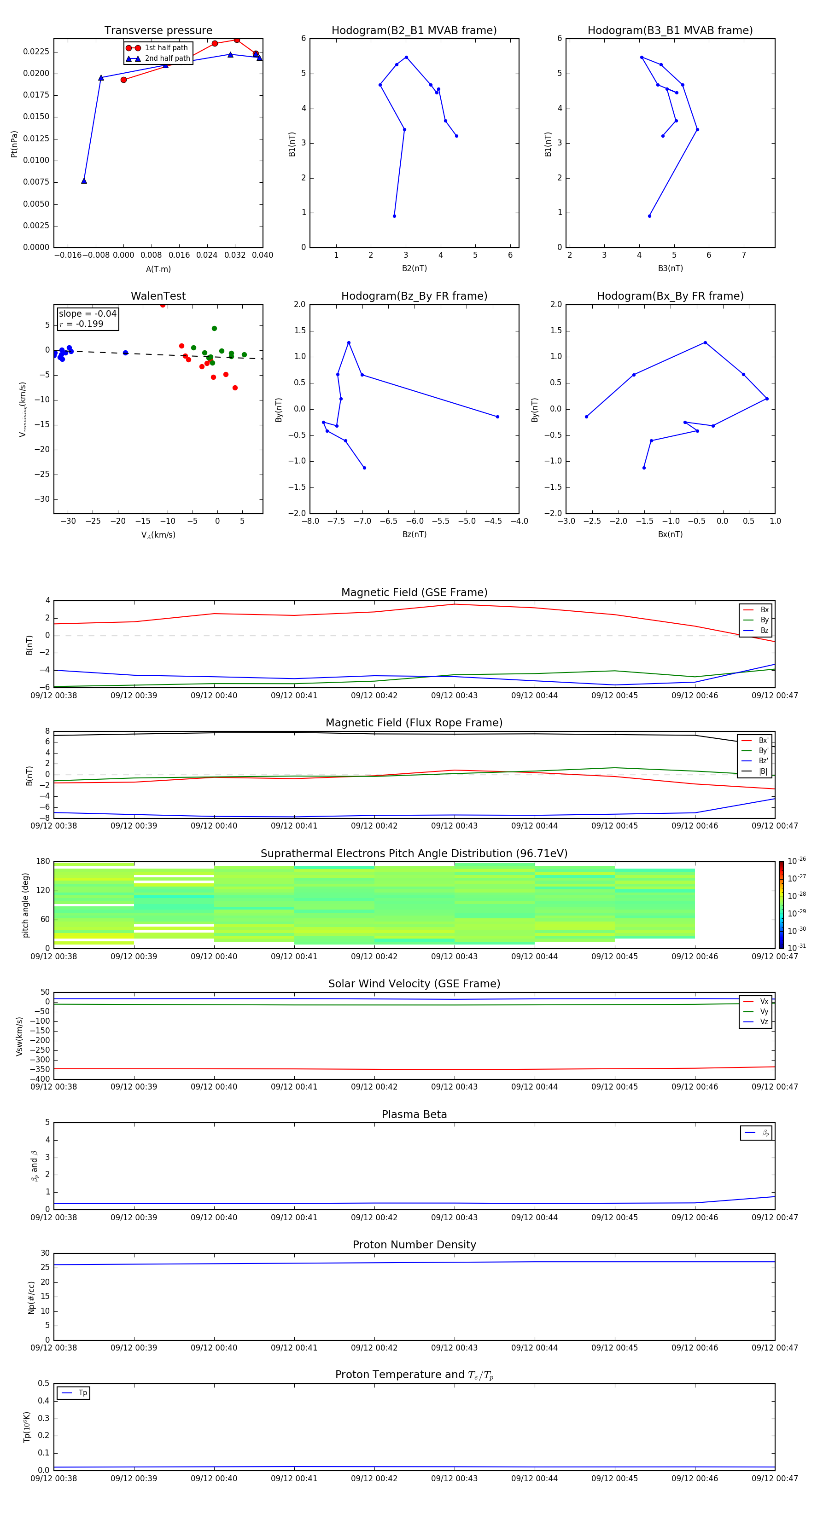Viewport: 829px width, 1519px height.
Task: Click the lowest blue triangle point in Transverse pressure
Action: [x=84, y=181]
